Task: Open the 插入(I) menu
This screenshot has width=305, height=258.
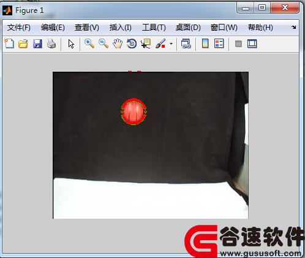Action: pos(121,28)
